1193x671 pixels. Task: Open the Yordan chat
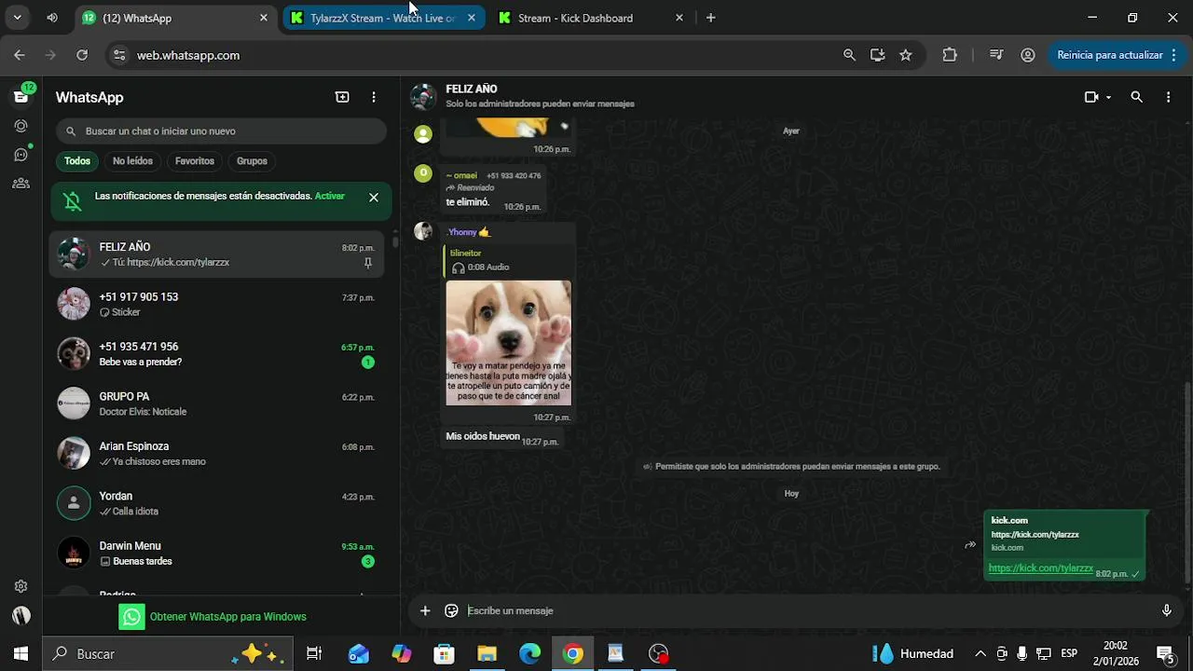click(x=216, y=503)
